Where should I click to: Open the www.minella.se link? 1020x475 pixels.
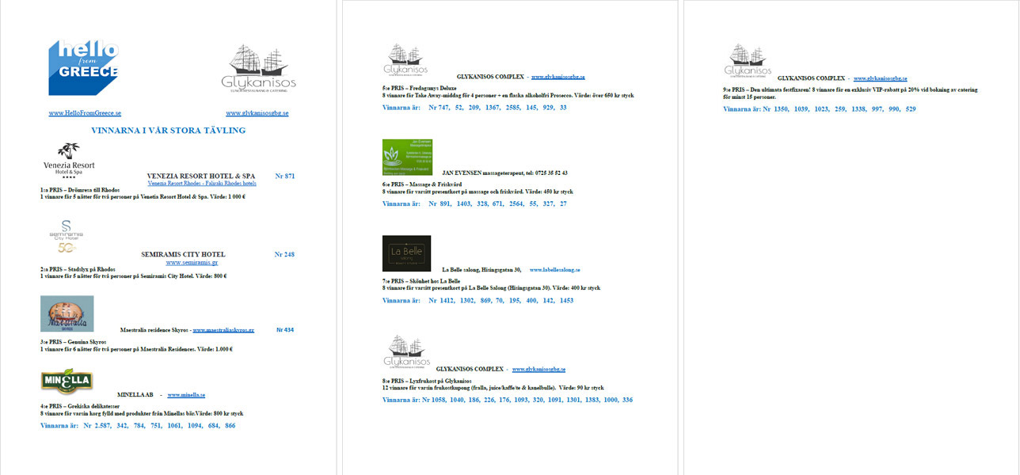point(186,395)
